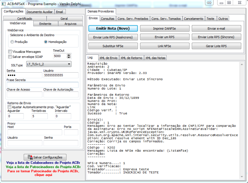Switch to the Cancelamento tab
The height and width of the screenshot is (183, 248).
[193, 18]
